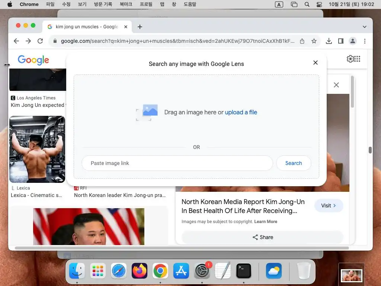Click the share icon in the address bar
The height and width of the screenshot is (286, 381).
click(302, 41)
